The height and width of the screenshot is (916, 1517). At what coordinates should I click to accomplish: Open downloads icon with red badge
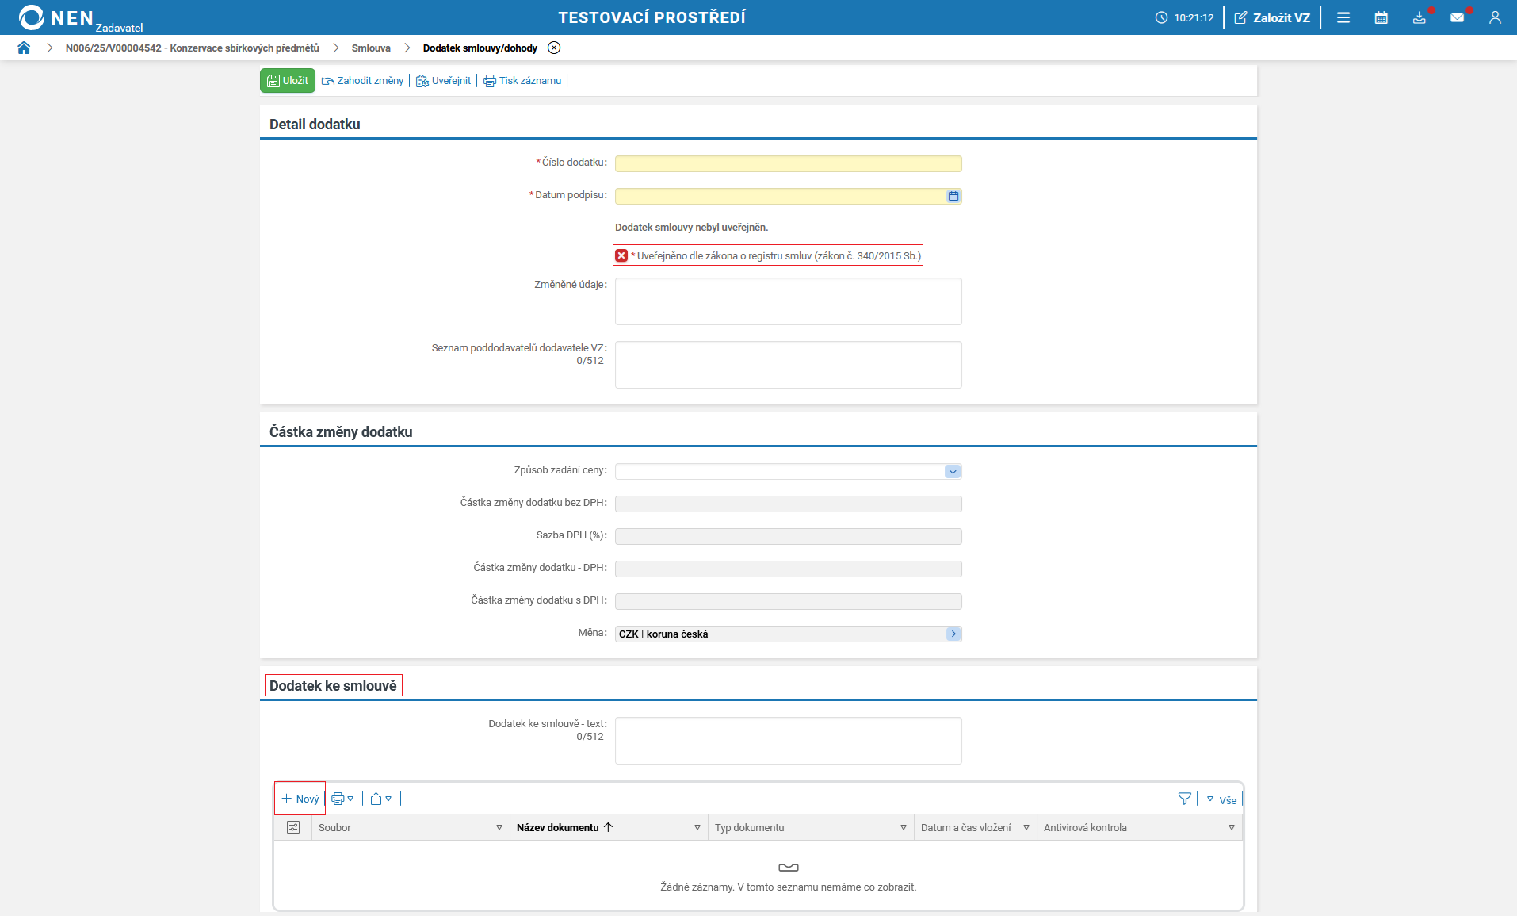[x=1420, y=17]
